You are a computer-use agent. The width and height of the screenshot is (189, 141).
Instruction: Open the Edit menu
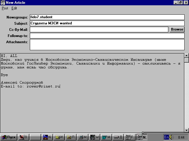(14, 8)
